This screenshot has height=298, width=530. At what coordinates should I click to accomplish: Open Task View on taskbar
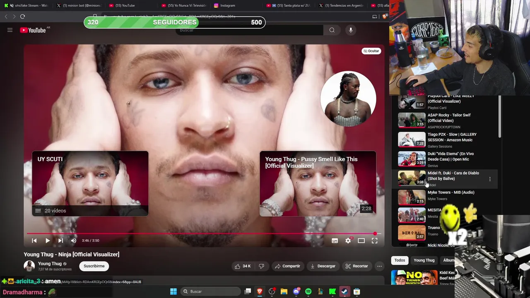click(248, 291)
